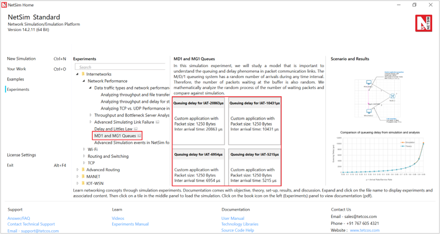Image resolution: width=440 pixels, height=234 pixels.
Task: Click the IOT-WSN folder icon
Action: 83,184
